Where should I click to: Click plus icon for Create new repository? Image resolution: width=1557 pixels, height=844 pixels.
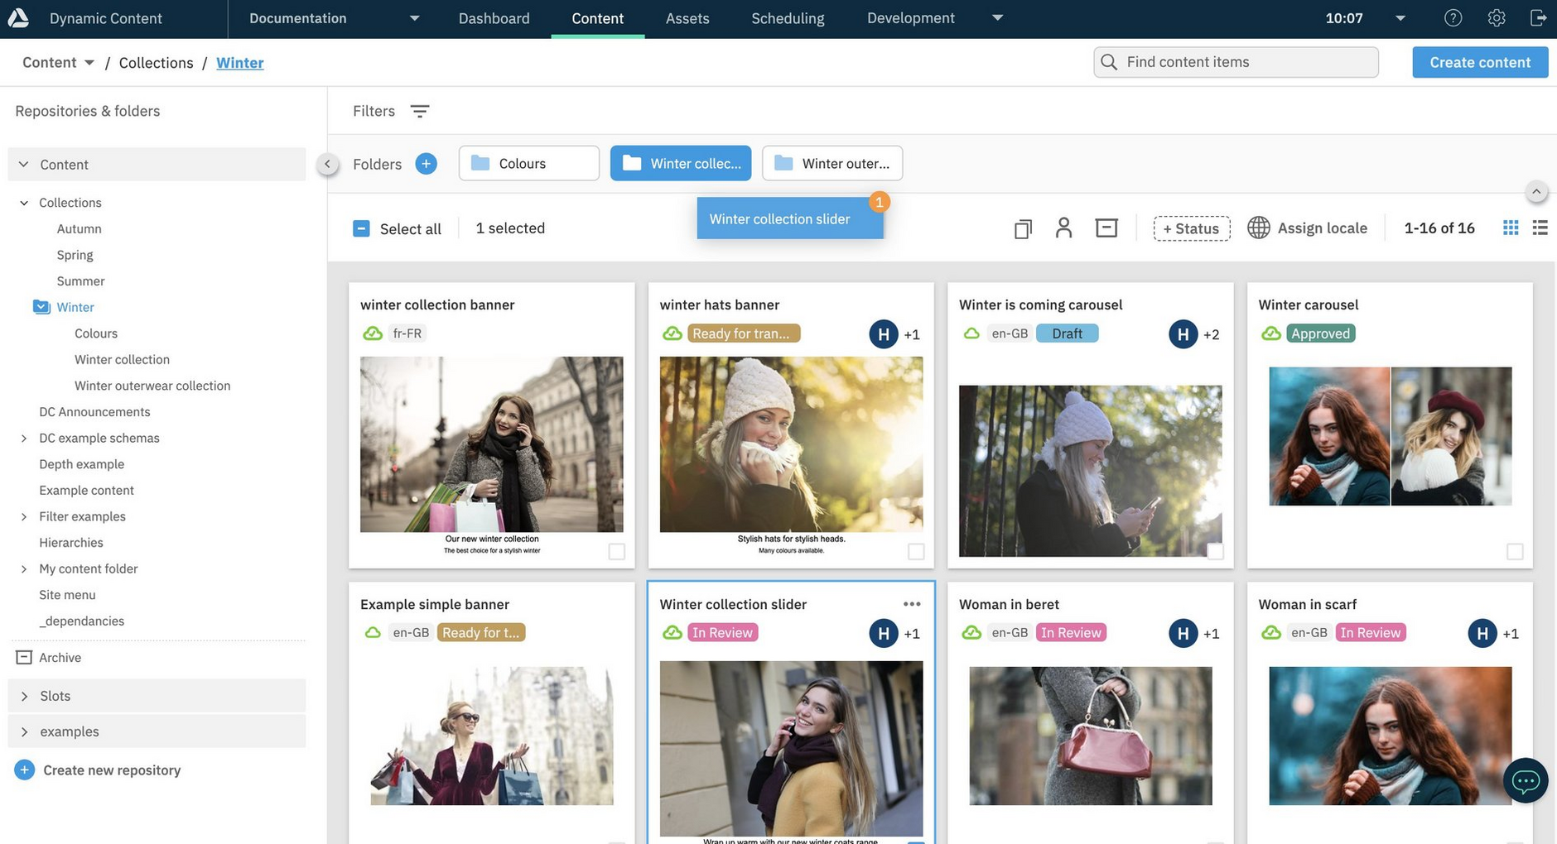coord(25,770)
